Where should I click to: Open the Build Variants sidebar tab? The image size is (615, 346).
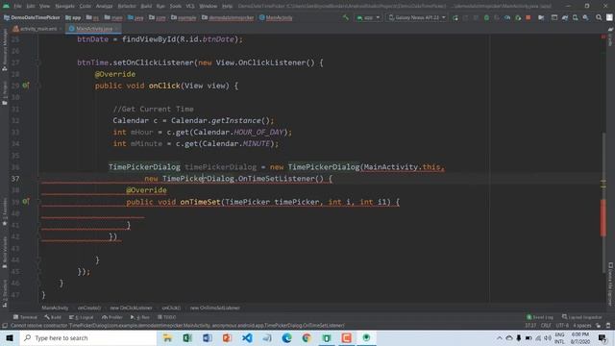coord(5,252)
